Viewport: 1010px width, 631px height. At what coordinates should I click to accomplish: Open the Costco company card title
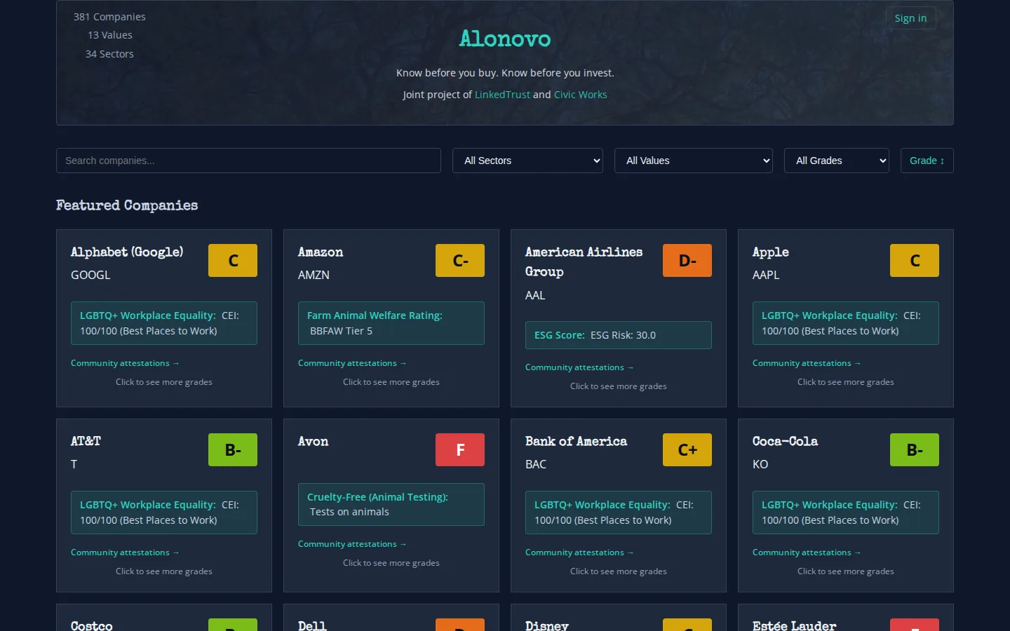tap(92, 625)
